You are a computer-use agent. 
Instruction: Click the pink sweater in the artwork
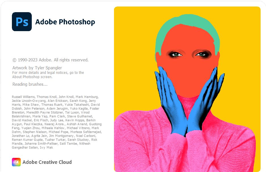[185, 149]
